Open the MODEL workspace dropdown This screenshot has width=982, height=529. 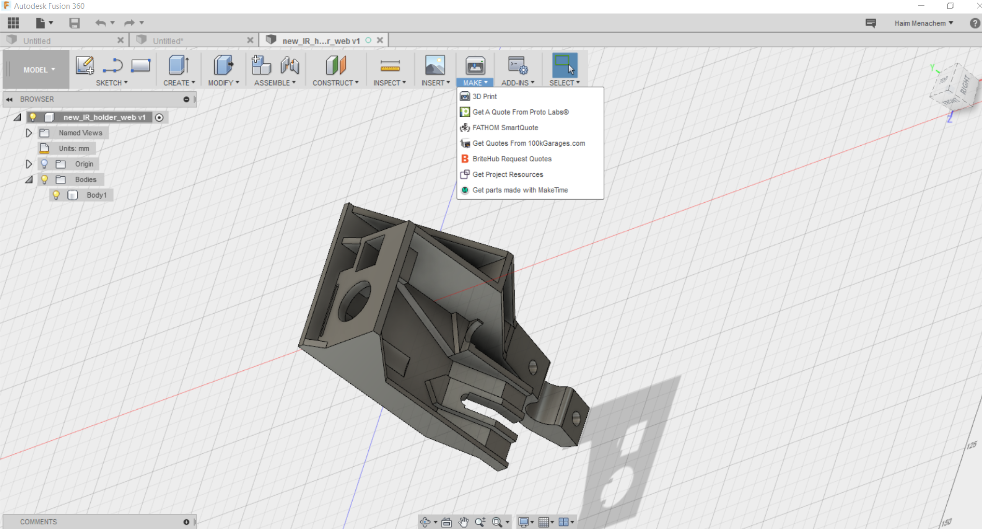tap(39, 69)
